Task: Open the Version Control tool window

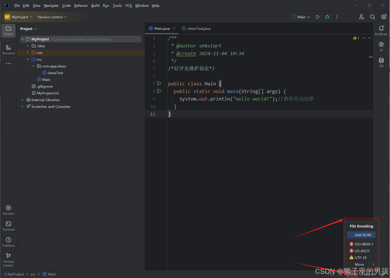Action: coord(8,259)
